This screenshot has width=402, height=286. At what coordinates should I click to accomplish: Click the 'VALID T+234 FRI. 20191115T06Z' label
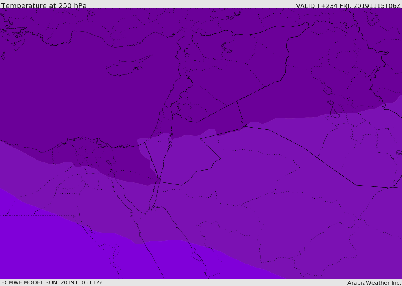point(348,6)
